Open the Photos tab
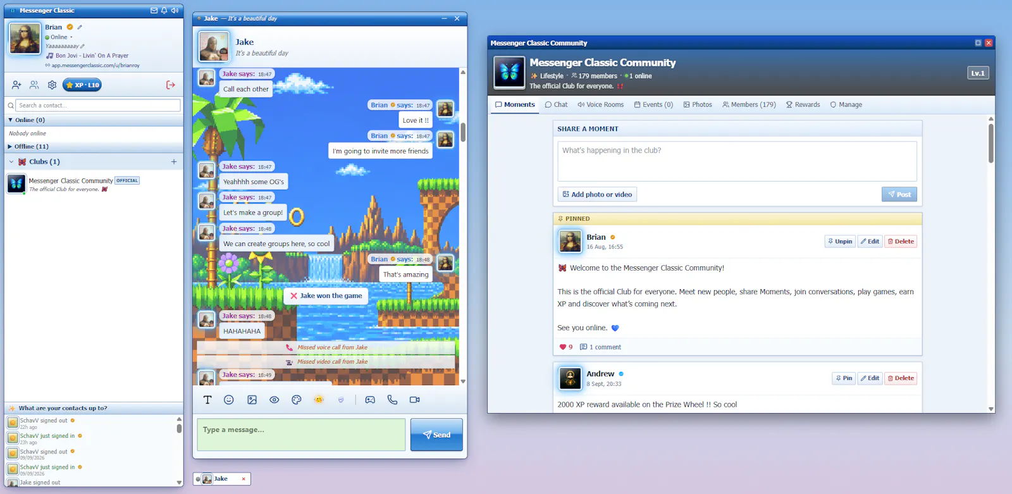The image size is (1012, 494). 698,105
